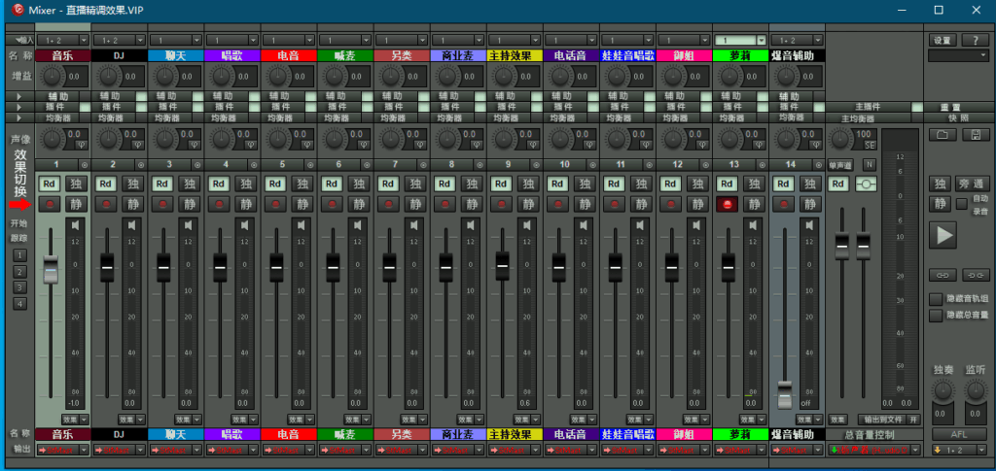Click the 独奏 solo level knob
This screenshot has width=996, height=471.
click(942, 390)
